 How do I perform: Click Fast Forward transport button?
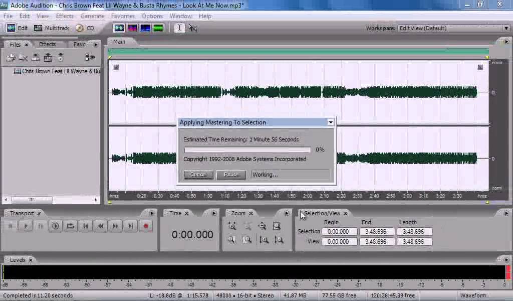(x=116, y=226)
